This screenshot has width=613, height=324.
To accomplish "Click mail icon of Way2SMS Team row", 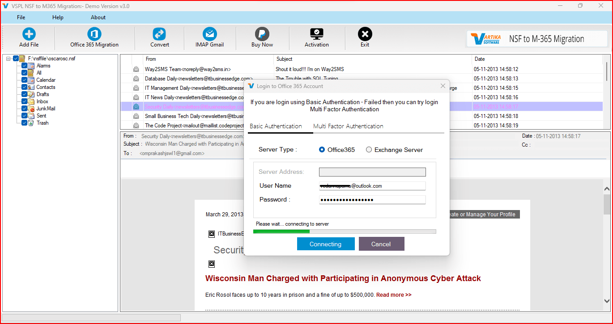I will pyautogui.click(x=136, y=69).
